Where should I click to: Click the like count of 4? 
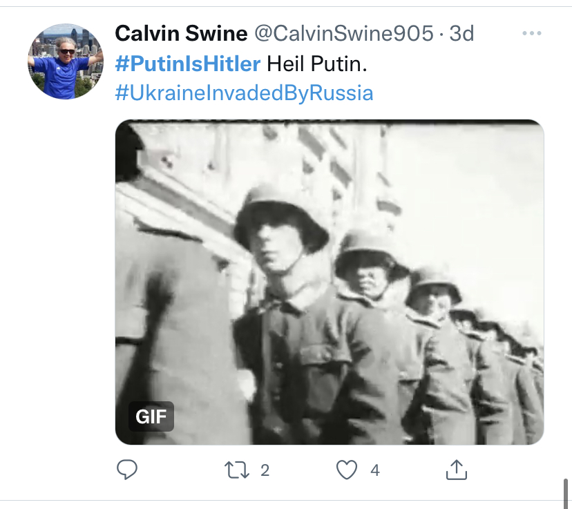[375, 470]
